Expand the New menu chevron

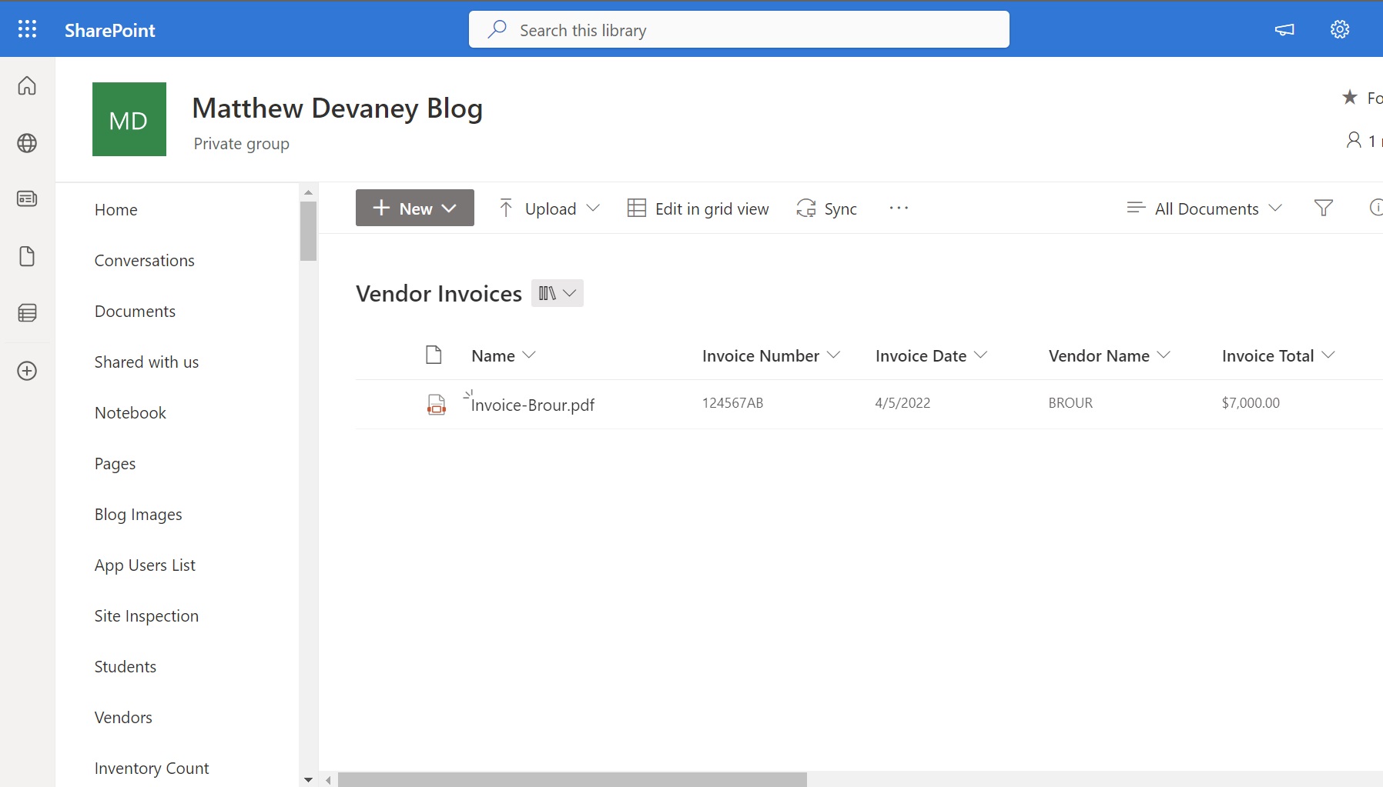[x=449, y=208]
